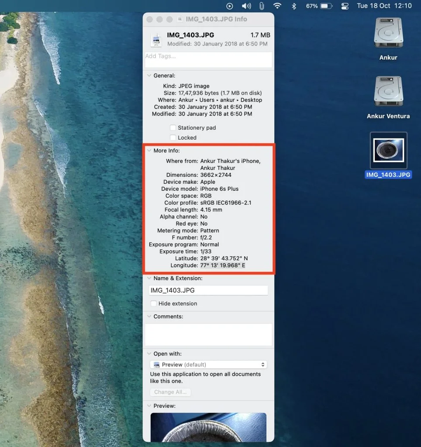This screenshot has width=421, height=447.
Task: Click the IMG_1403.JPG name text field
Action: (208, 290)
